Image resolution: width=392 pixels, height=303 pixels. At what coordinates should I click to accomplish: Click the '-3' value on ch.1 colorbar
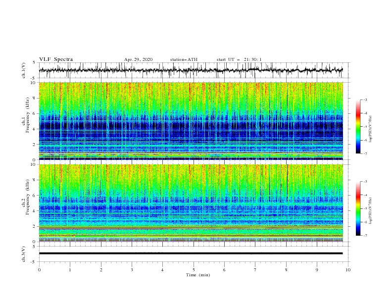365,100
